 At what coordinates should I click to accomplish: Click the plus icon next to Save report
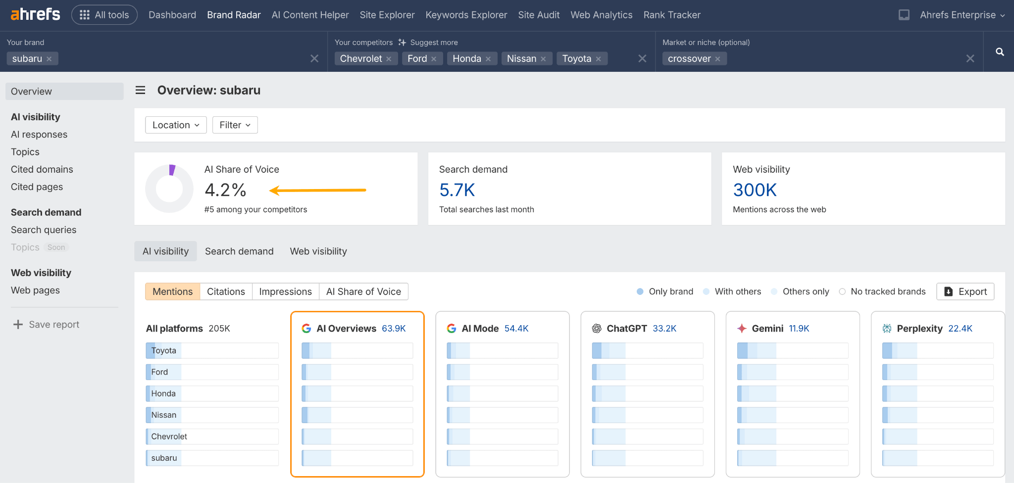coord(17,324)
